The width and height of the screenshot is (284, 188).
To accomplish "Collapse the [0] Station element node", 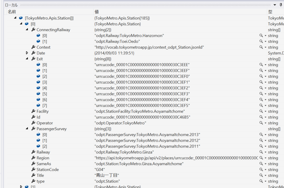I will [x=21, y=23].
